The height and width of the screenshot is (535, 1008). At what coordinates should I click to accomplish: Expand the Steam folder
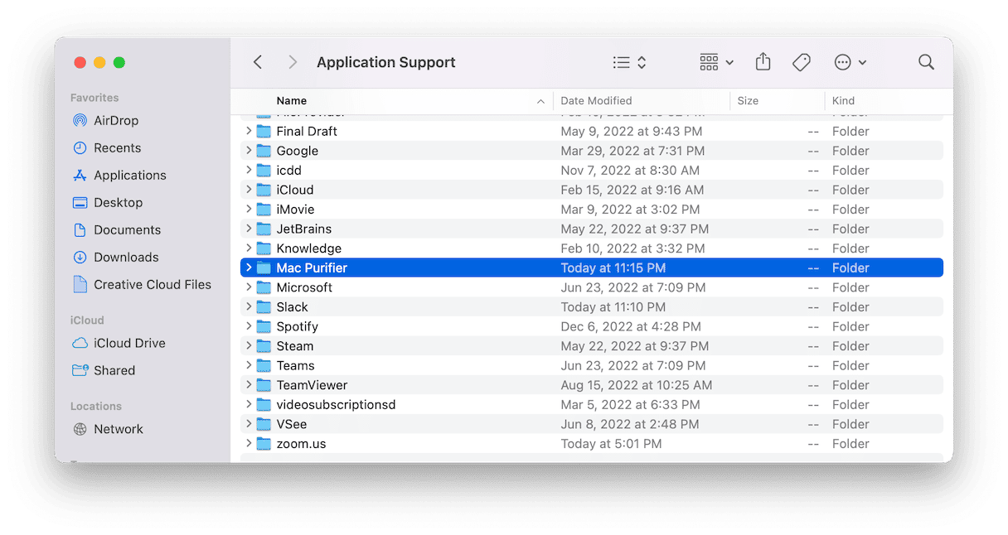(248, 345)
